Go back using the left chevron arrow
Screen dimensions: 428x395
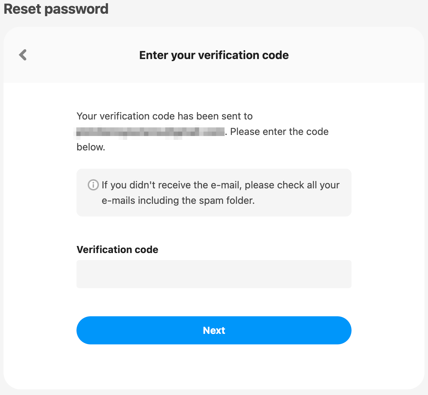coord(23,55)
